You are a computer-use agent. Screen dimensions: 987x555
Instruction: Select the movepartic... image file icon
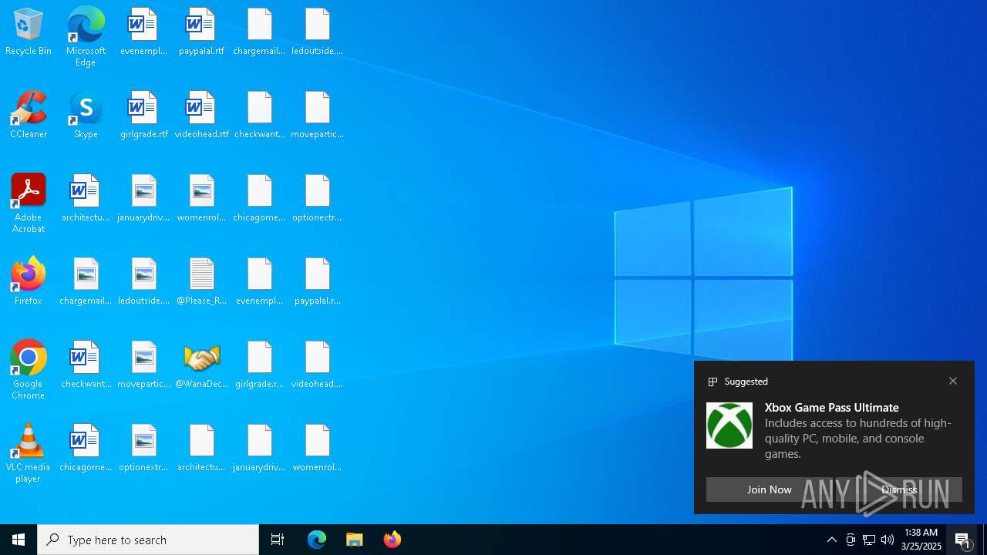(x=143, y=365)
